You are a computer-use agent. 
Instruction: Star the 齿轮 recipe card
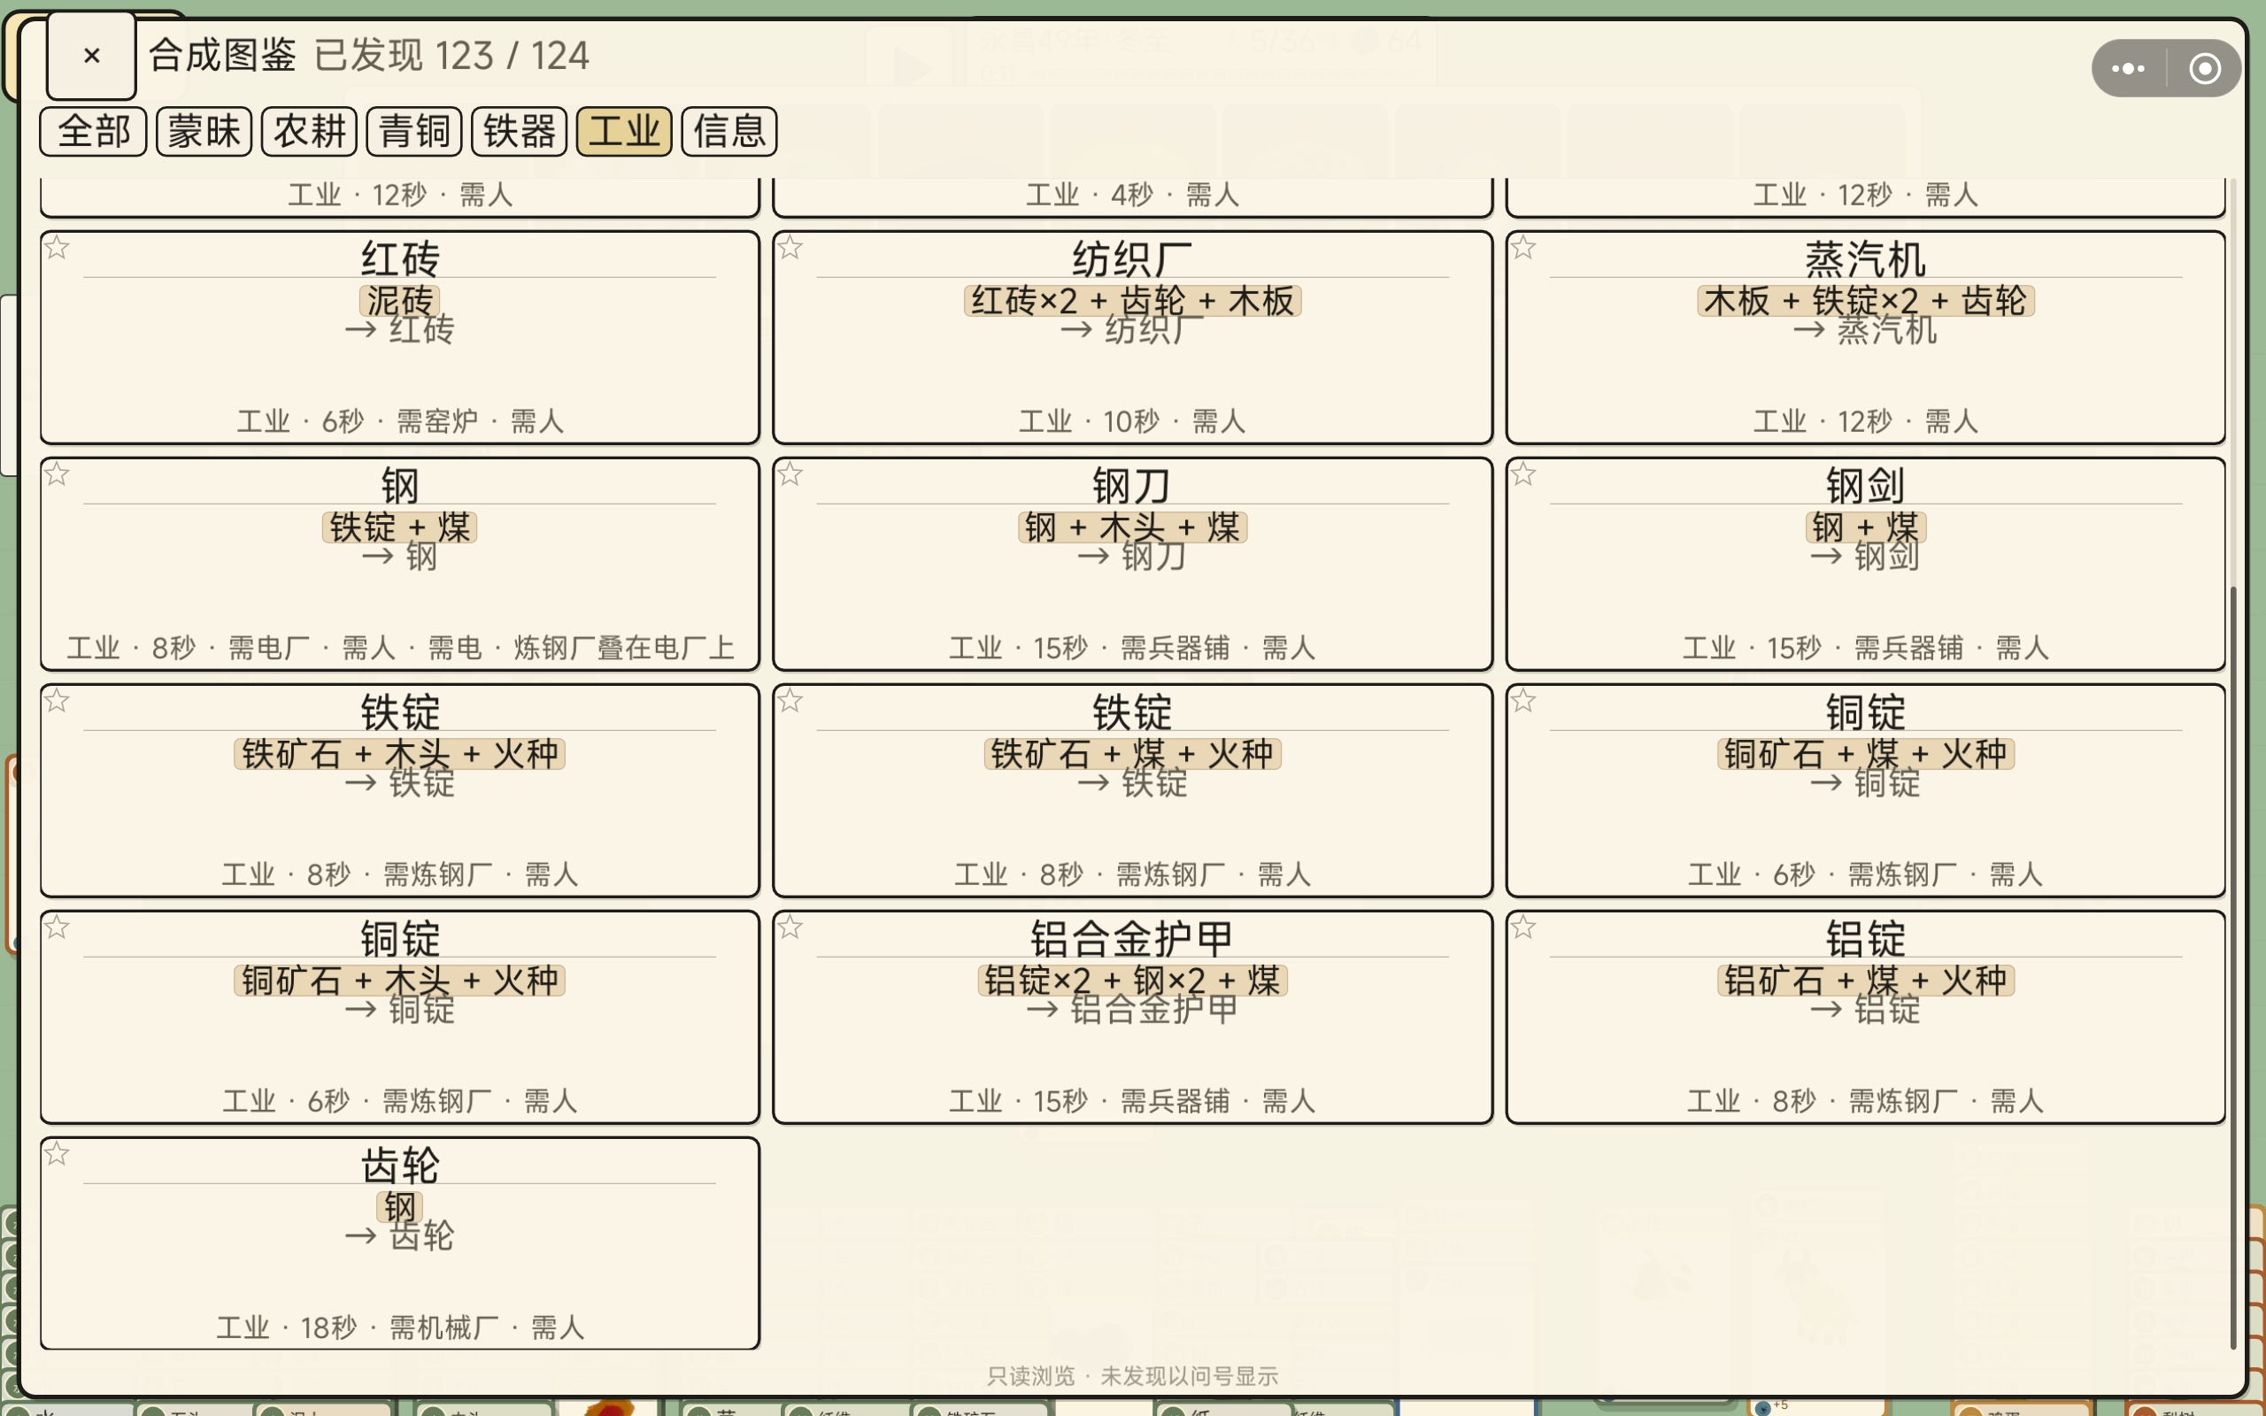[58, 1154]
